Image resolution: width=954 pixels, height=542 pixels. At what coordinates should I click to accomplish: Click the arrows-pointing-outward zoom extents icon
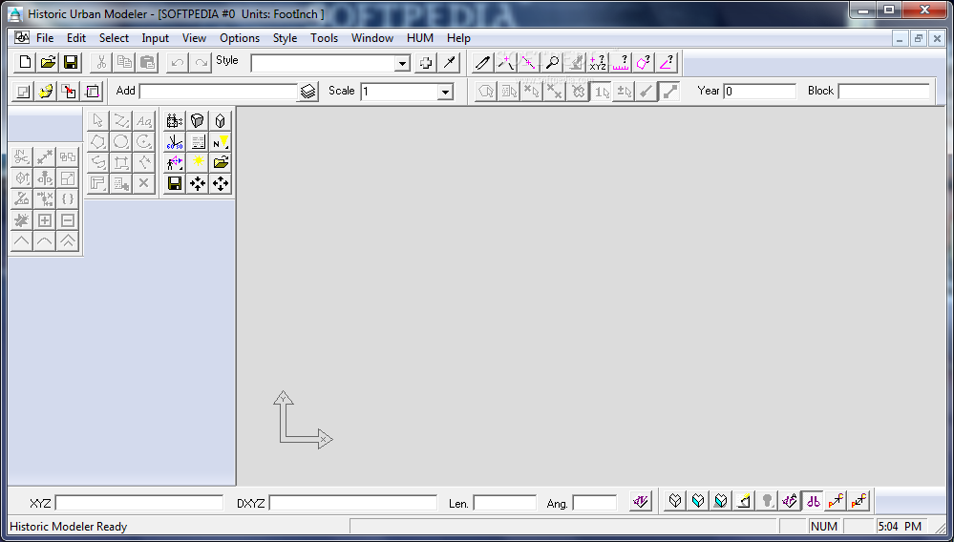(221, 183)
